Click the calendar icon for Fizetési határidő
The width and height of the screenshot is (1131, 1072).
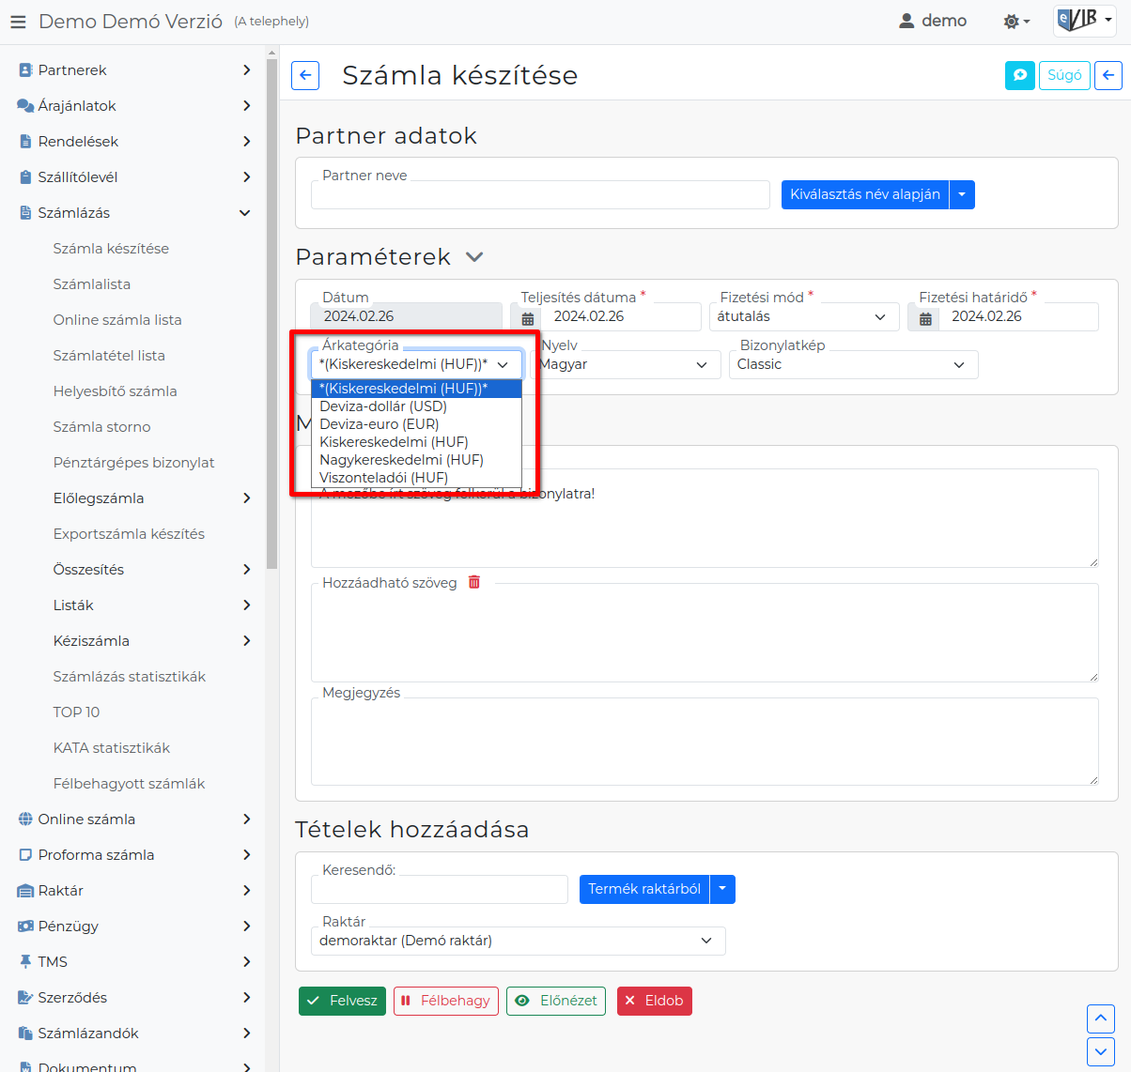click(x=925, y=318)
